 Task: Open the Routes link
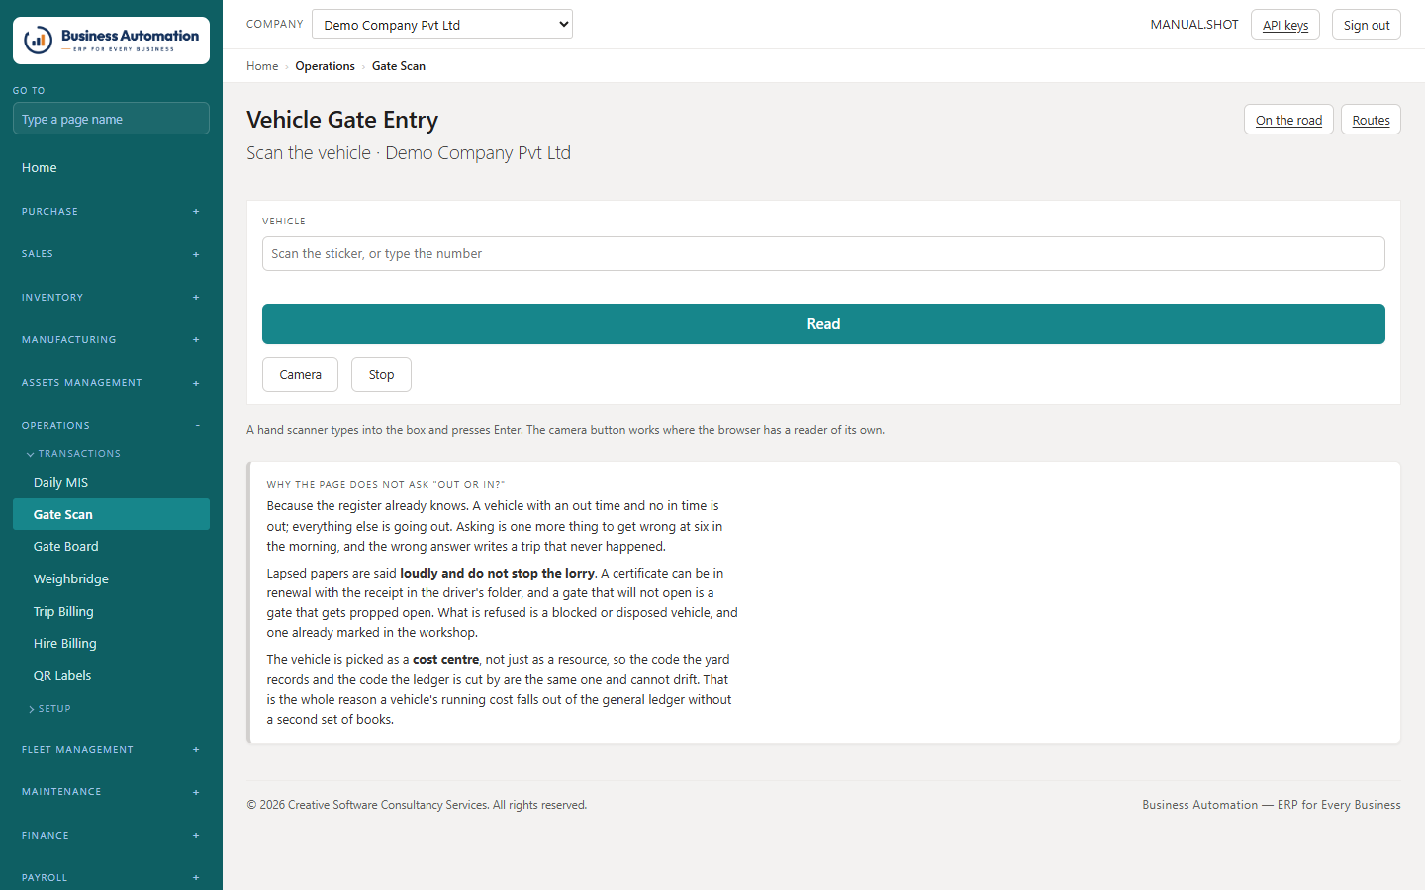[x=1371, y=120]
